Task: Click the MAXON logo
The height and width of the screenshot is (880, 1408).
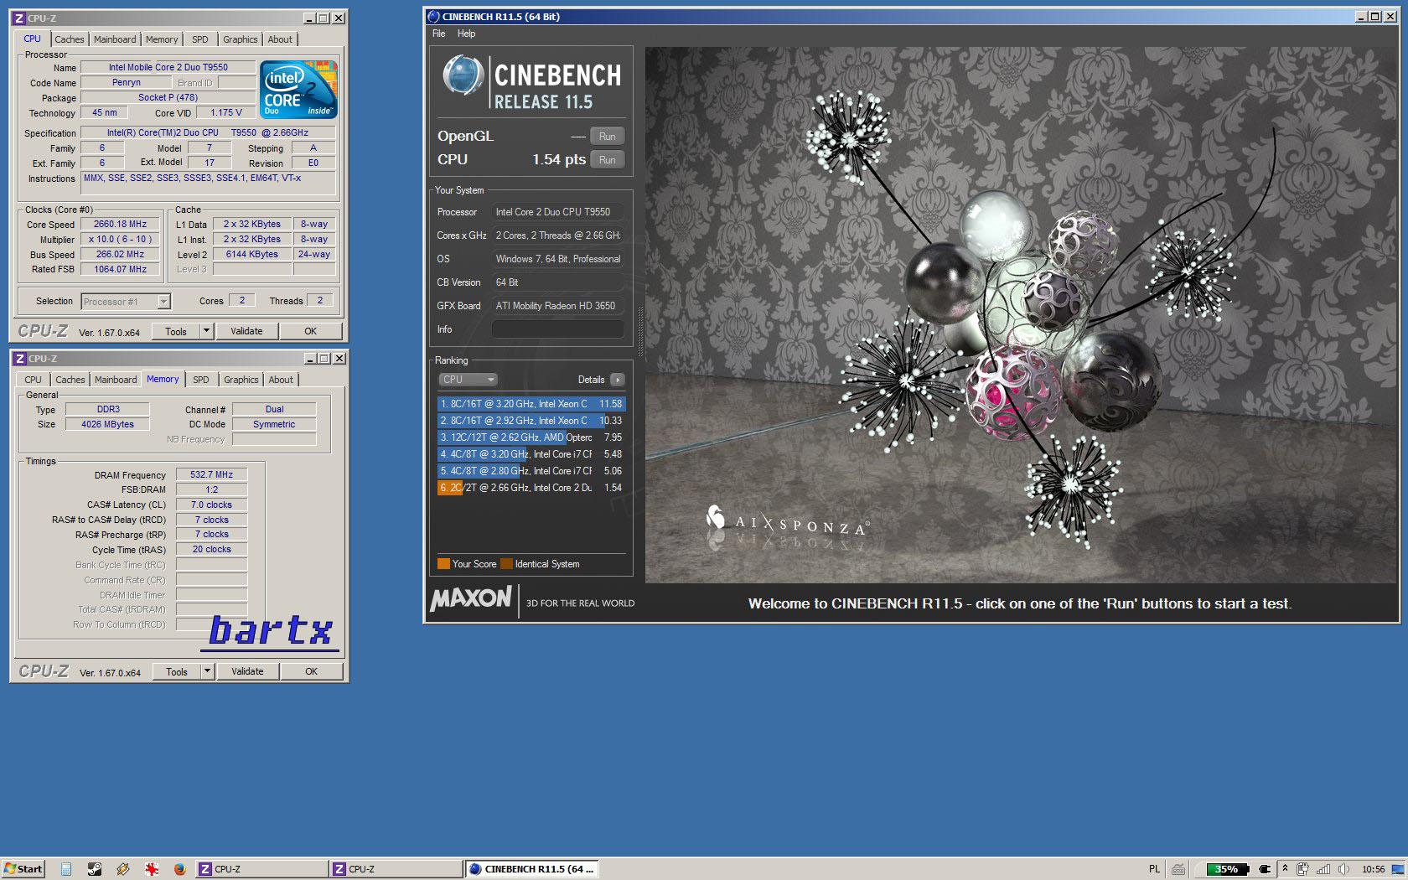Action: [x=471, y=598]
